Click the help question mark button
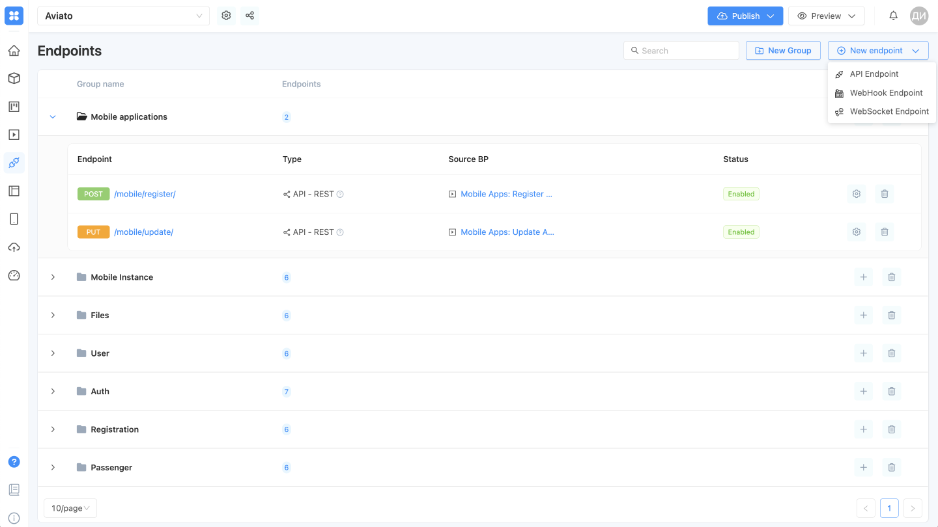This screenshot has width=938, height=527. pos(14,461)
